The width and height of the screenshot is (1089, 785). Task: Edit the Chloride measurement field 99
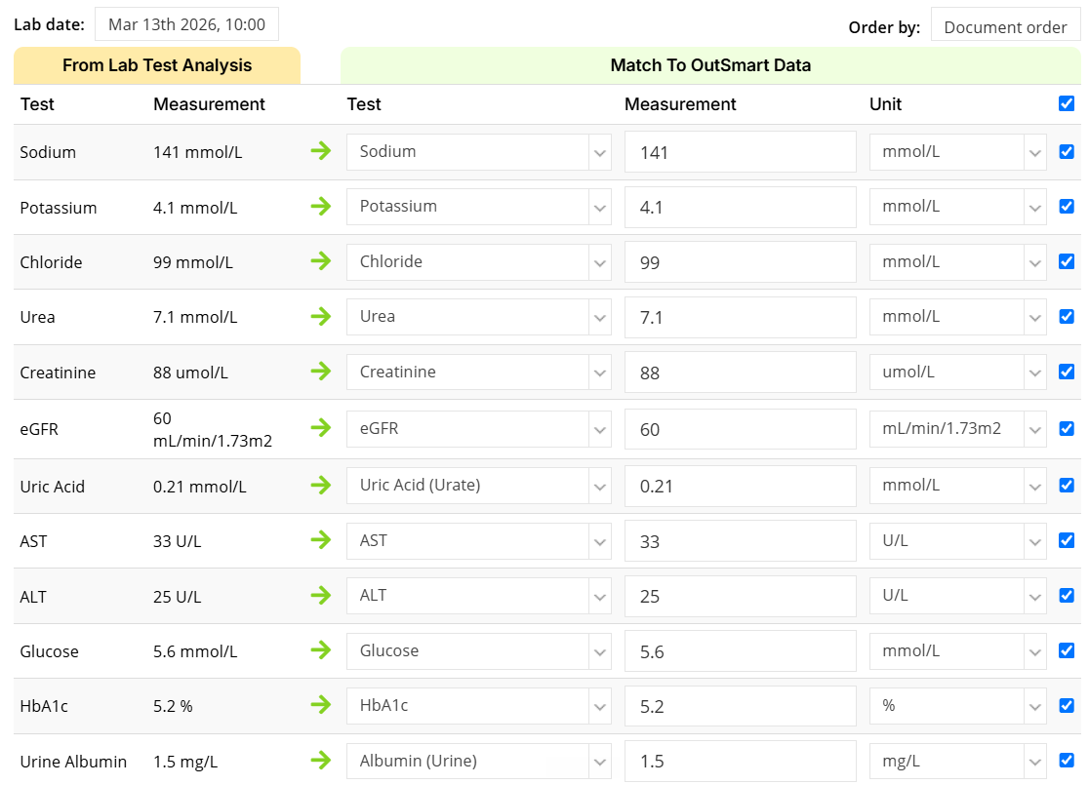[x=741, y=262]
